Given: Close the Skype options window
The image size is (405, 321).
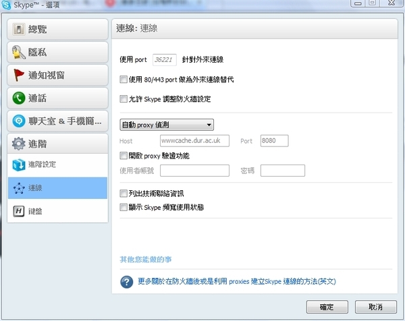Looking at the screenshot, I should pyautogui.click(x=391, y=3).
